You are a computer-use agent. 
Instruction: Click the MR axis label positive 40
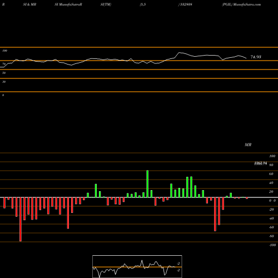point(271,183)
